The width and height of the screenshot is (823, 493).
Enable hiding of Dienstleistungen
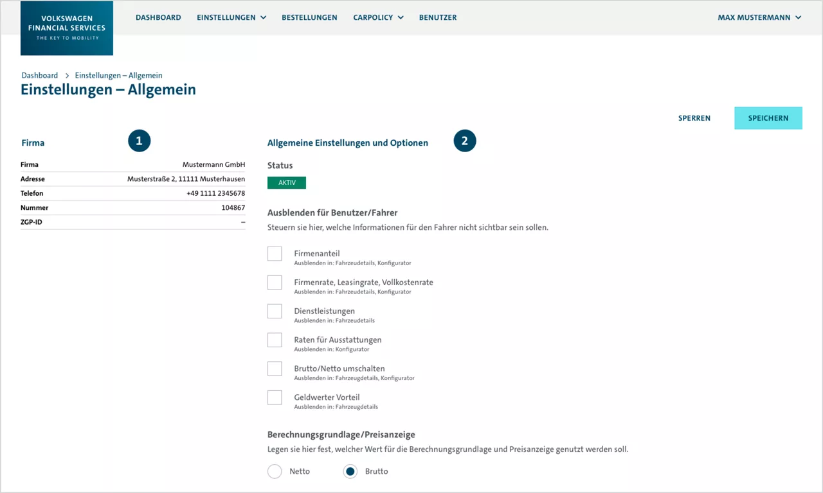[x=275, y=311]
